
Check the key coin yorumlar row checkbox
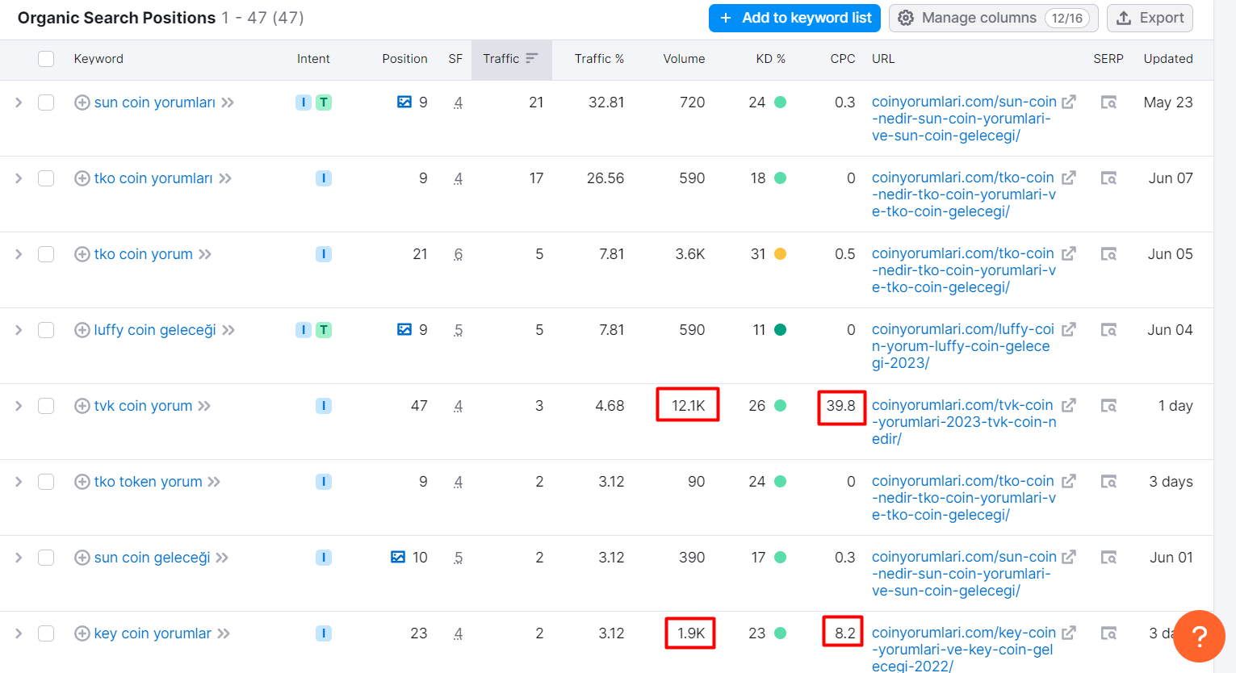(x=46, y=633)
